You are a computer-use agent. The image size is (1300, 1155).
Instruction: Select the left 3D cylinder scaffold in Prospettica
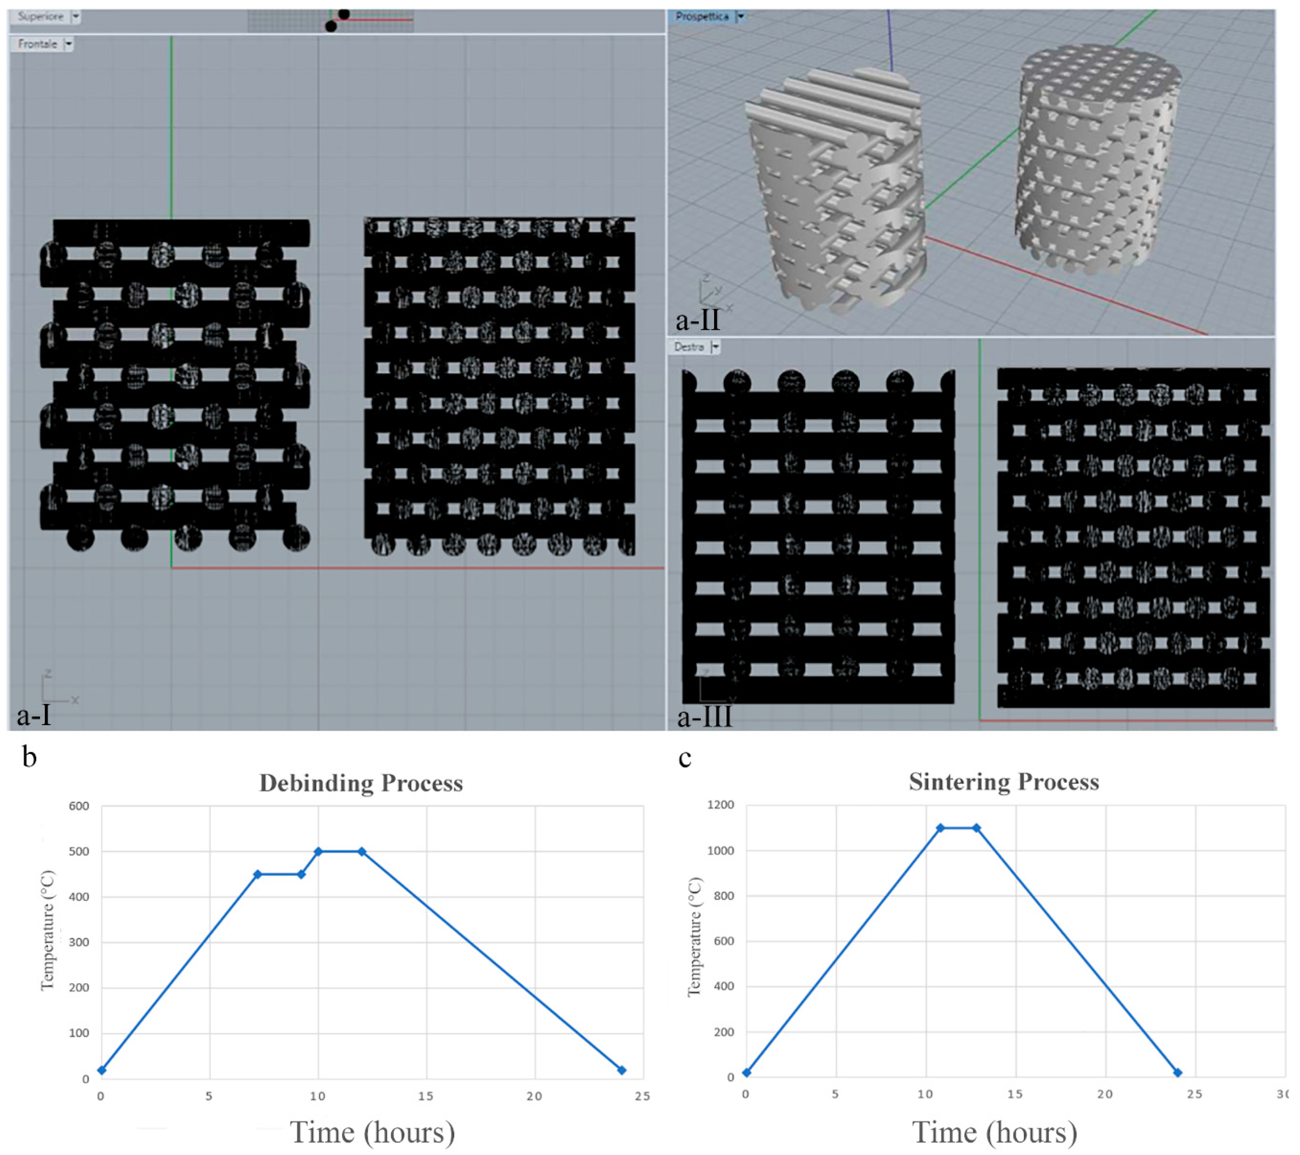pyautogui.click(x=836, y=191)
